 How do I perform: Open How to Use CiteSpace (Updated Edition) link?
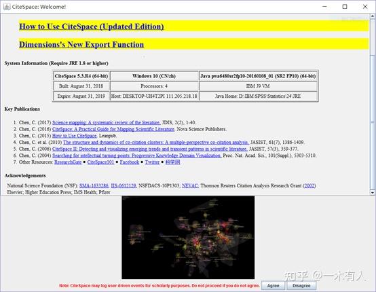[x=92, y=26]
